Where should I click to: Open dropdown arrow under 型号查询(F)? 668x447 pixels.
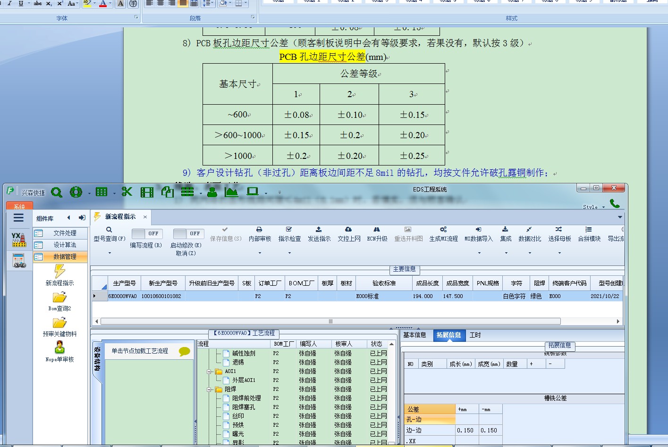pyautogui.click(x=110, y=253)
